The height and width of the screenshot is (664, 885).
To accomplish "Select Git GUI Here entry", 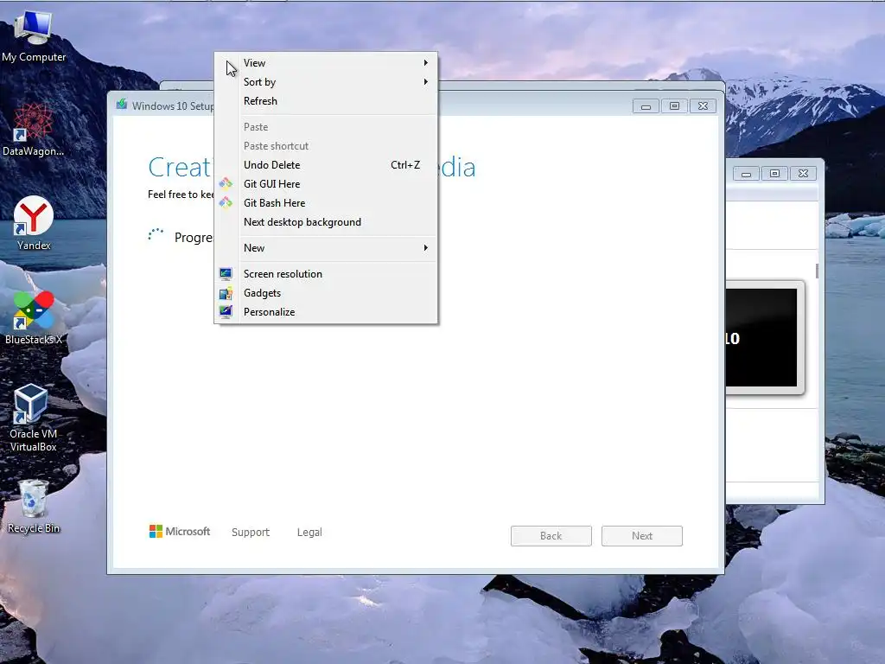I will coord(326,184).
